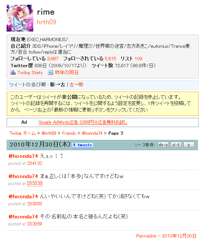Open the 昨年の同日 link

click(x=67, y=72)
